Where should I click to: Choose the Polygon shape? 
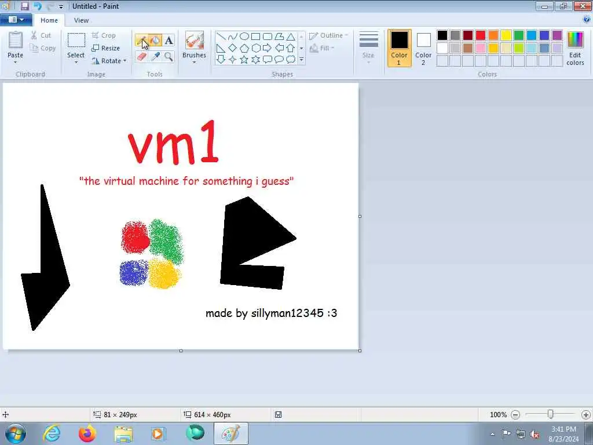[279, 37]
